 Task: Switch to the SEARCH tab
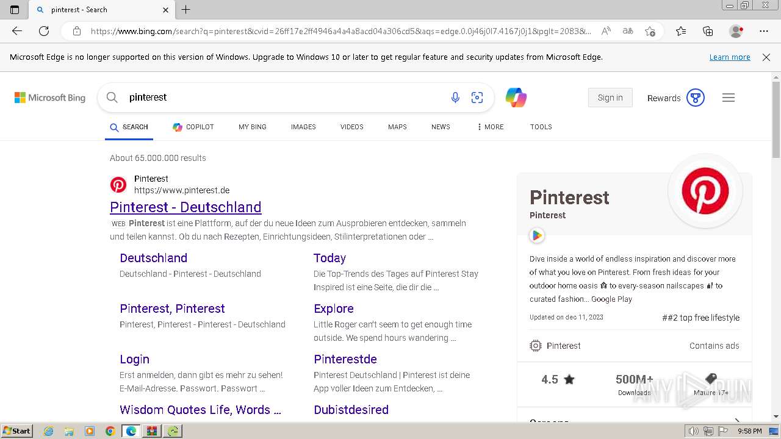point(129,127)
